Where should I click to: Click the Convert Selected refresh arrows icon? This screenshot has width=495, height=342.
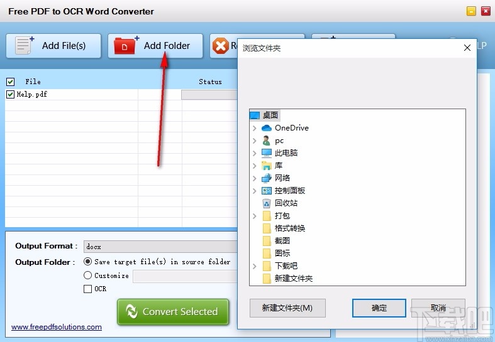point(131,311)
